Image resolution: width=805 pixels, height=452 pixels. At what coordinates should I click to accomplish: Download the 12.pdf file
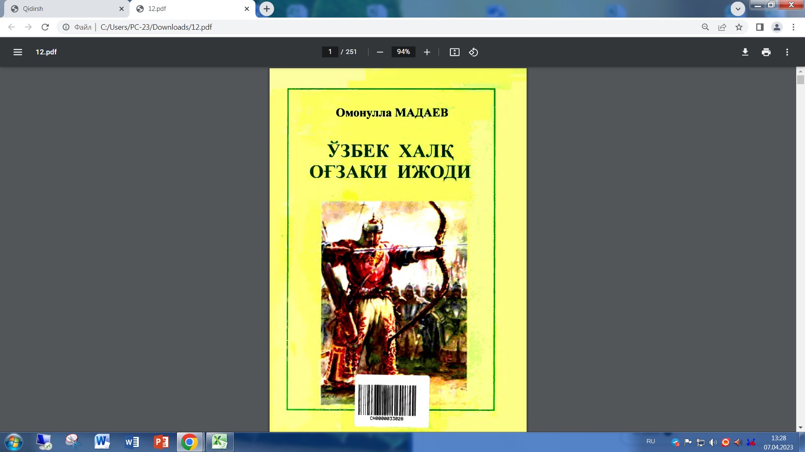click(x=745, y=52)
